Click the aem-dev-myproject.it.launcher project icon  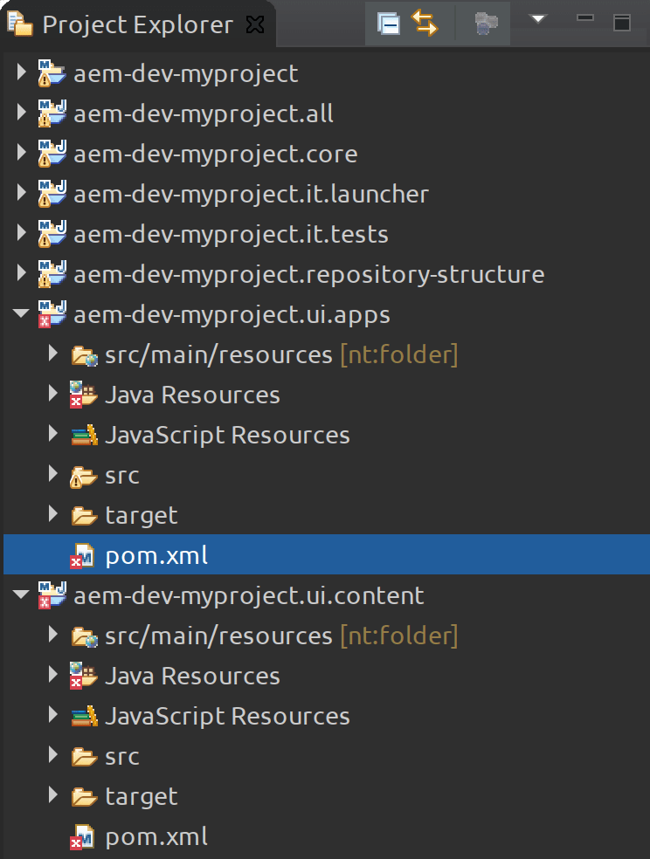52,194
